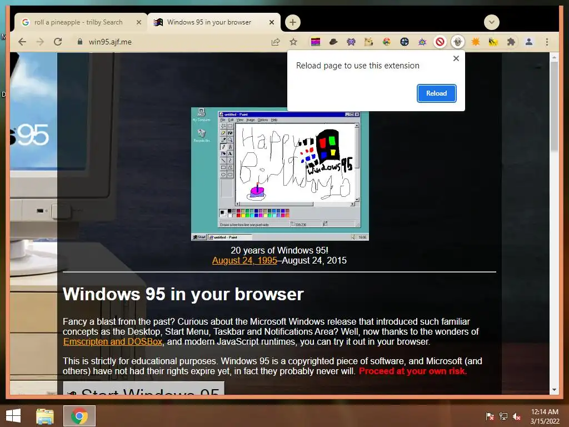Open the brown hat extension
This screenshot has width=569, height=427.
coord(333,42)
